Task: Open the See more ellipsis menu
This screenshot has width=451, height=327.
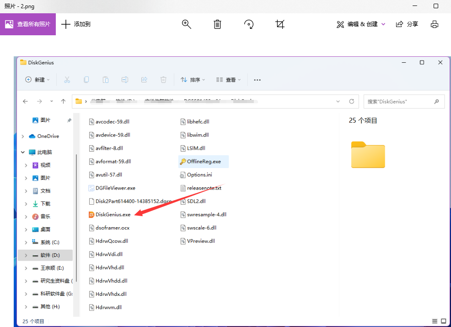Action: (x=257, y=80)
